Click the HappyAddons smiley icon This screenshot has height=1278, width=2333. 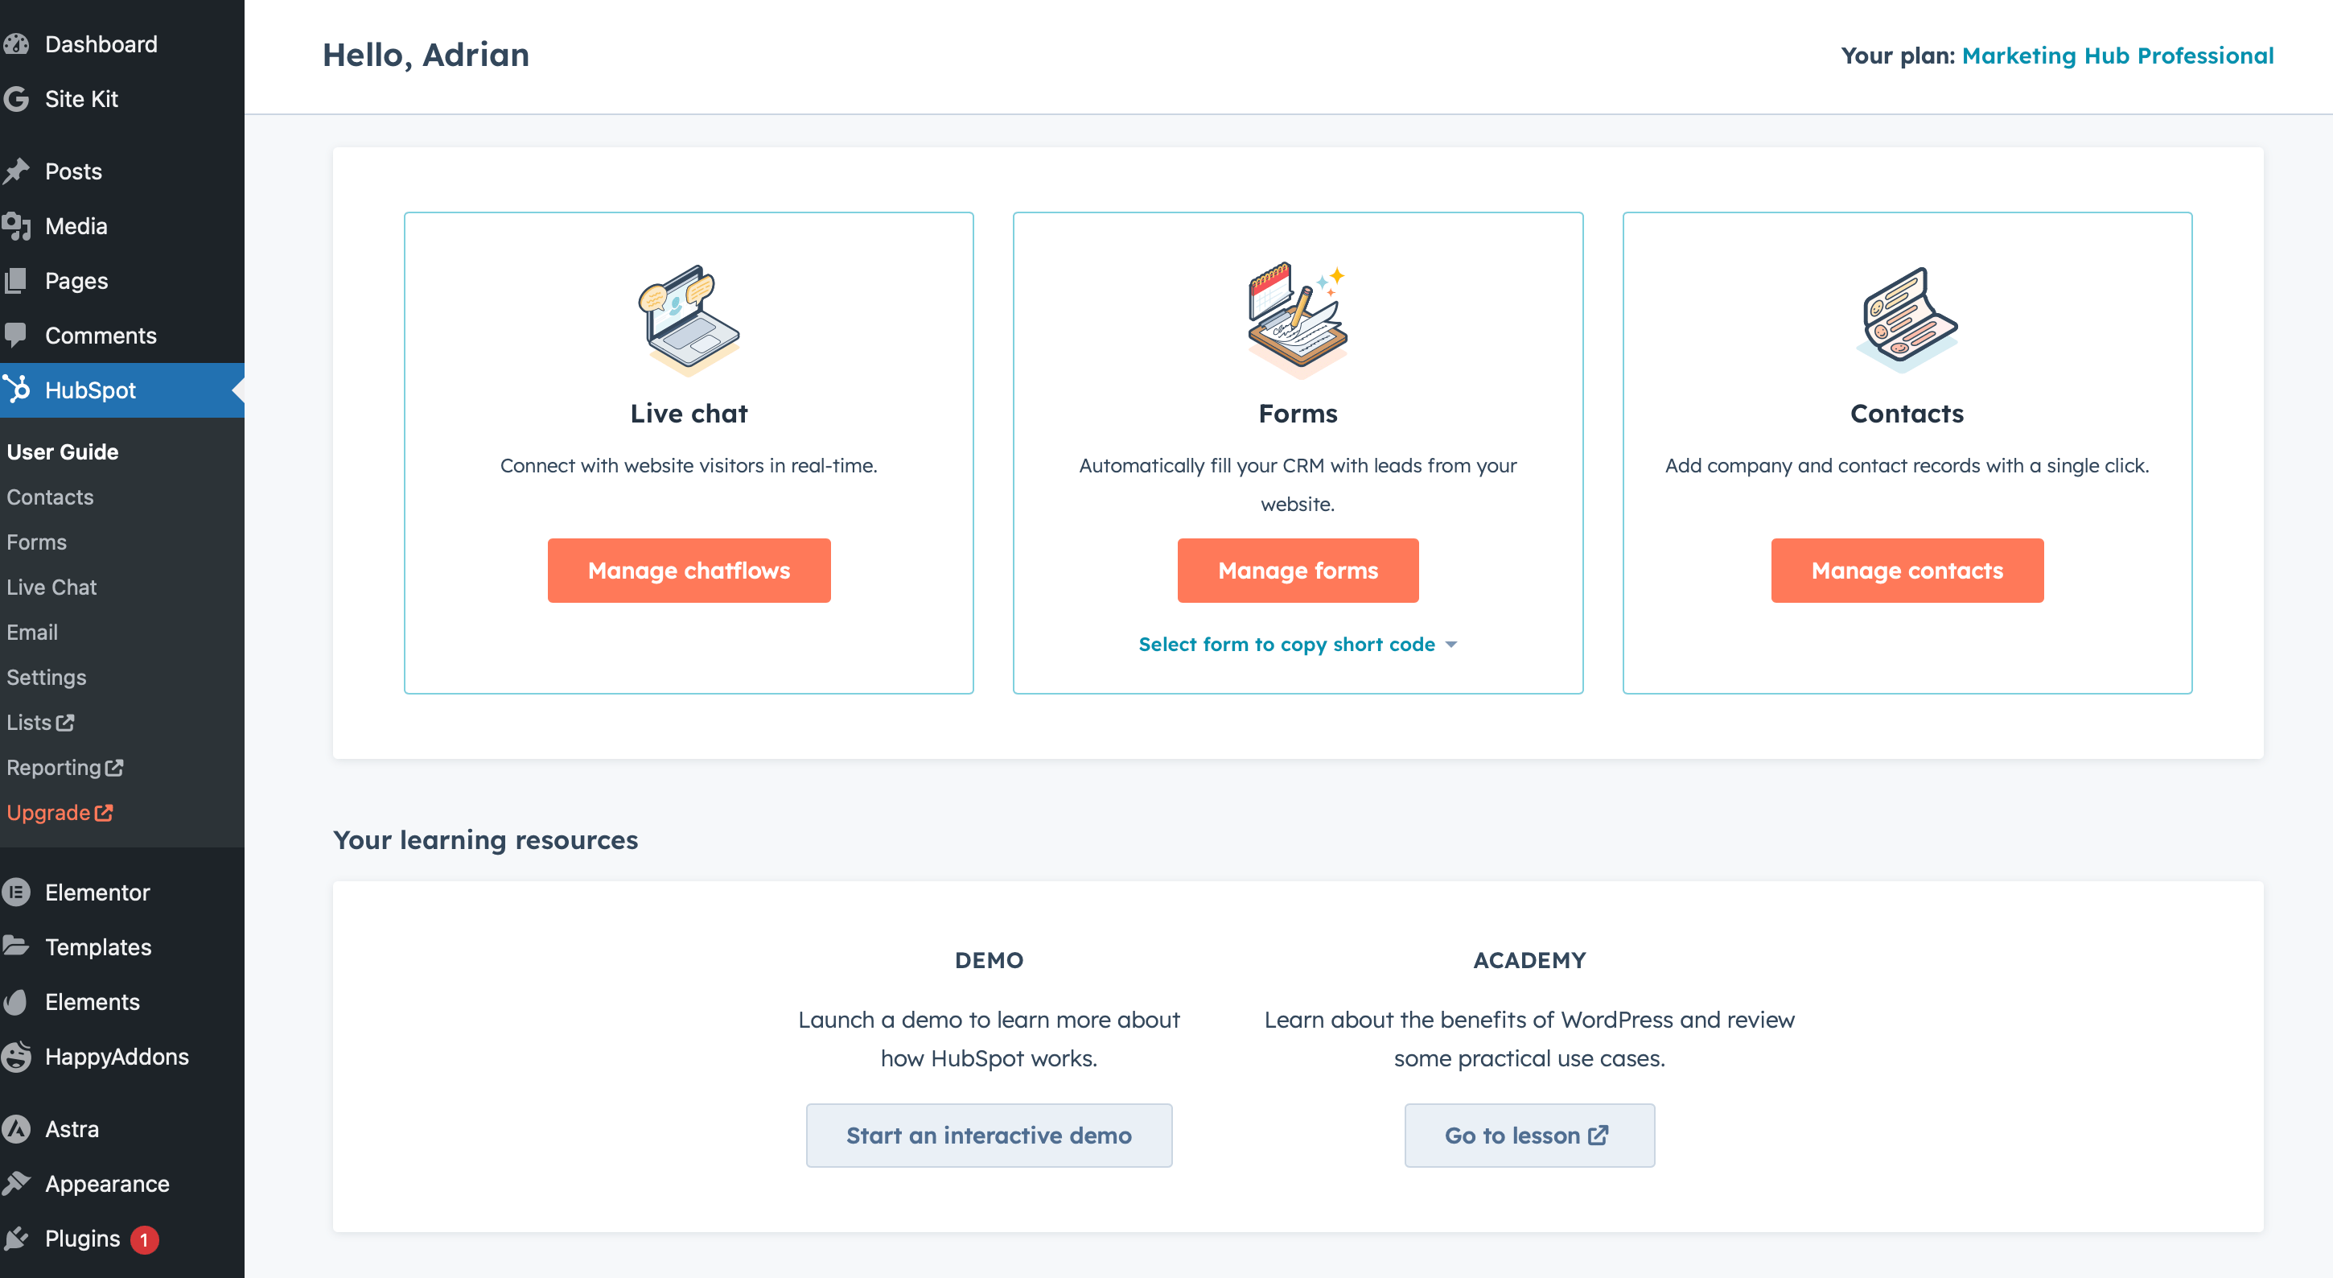click(16, 1056)
